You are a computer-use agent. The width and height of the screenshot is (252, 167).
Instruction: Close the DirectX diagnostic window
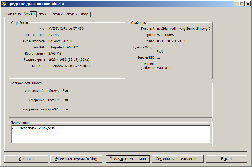pyautogui.click(x=248, y=4)
